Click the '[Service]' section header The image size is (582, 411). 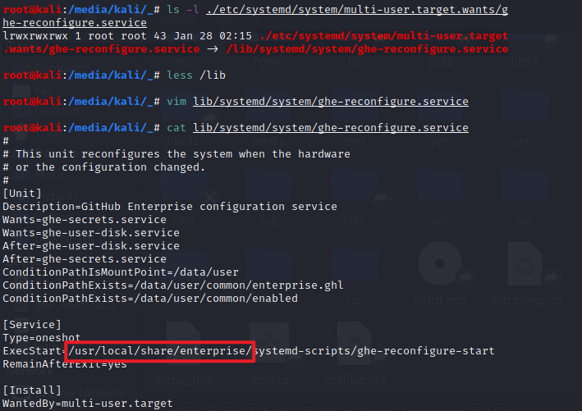coord(32,325)
